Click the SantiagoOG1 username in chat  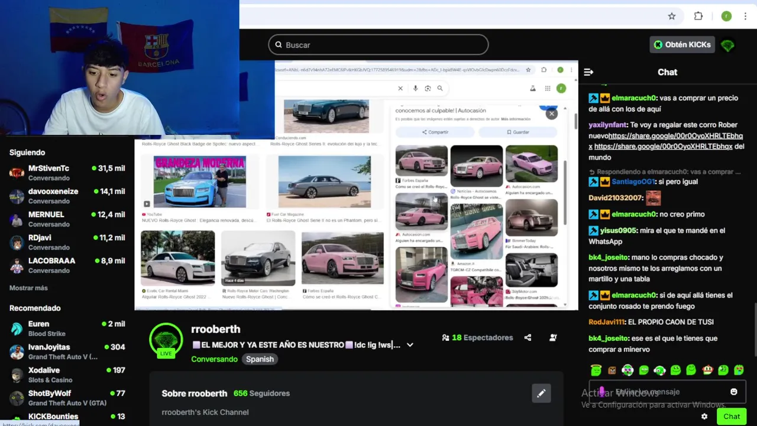(x=633, y=182)
